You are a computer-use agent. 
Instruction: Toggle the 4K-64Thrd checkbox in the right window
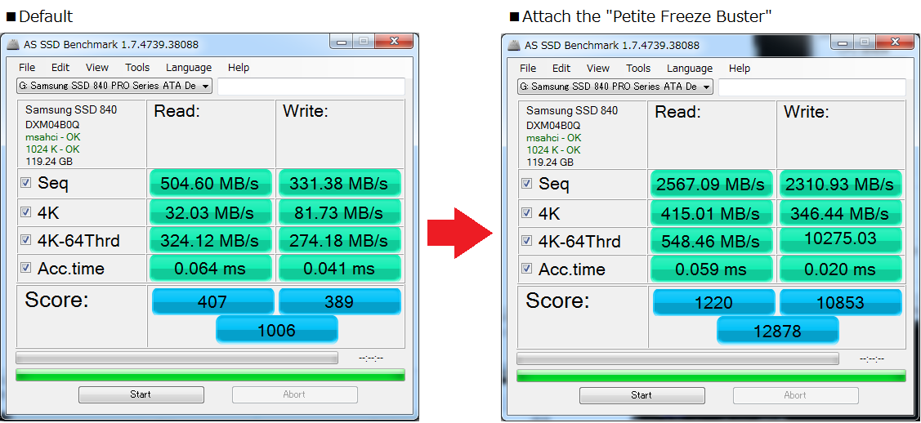(x=527, y=241)
